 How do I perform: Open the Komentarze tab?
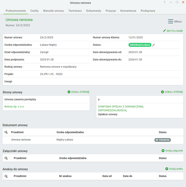[x=128, y=11]
